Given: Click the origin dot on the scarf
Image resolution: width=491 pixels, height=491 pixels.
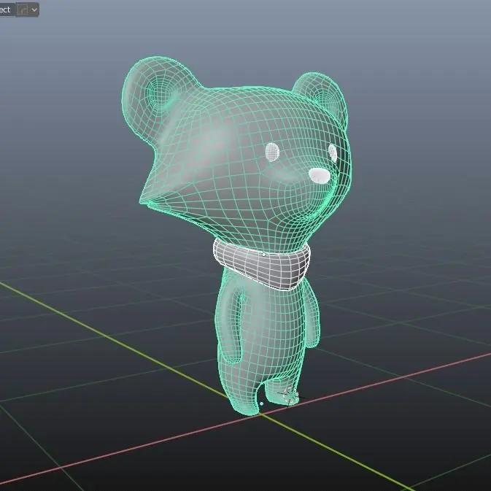Looking at the screenshot, I should point(263,255).
